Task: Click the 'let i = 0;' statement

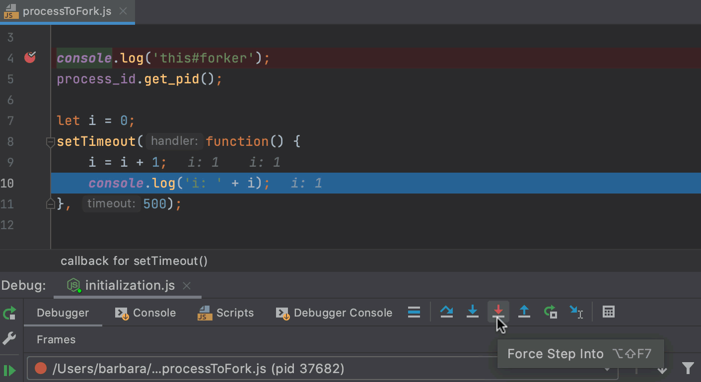Action: tap(96, 121)
